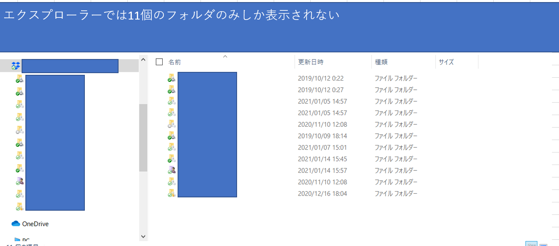Select the OneDrive cloud icon

coord(17,224)
